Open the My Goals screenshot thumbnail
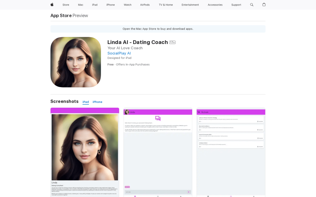316x197 pixels. point(231,152)
